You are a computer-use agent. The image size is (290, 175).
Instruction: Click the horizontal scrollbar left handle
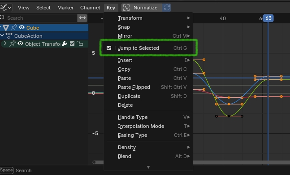coord(94,162)
